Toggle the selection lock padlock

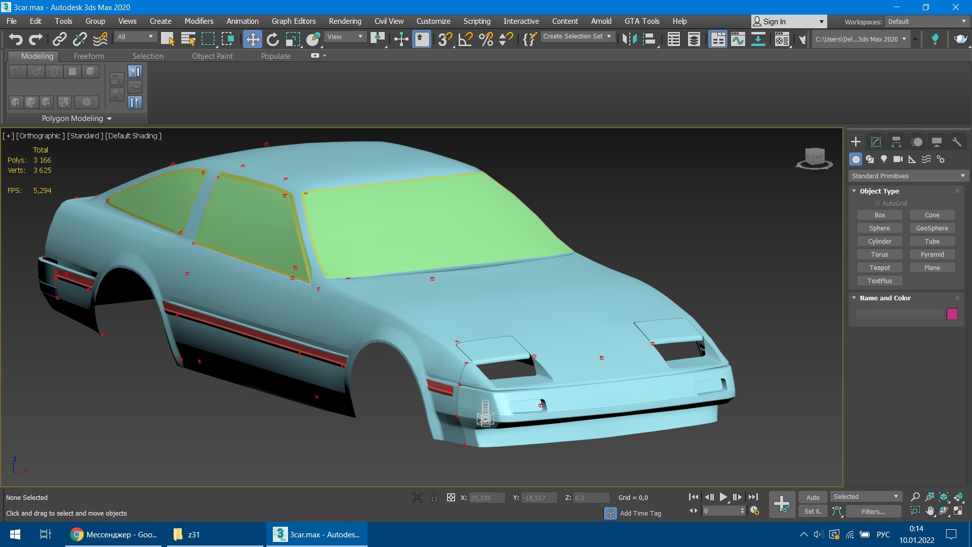pyautogui.click(x=434, y=497)
